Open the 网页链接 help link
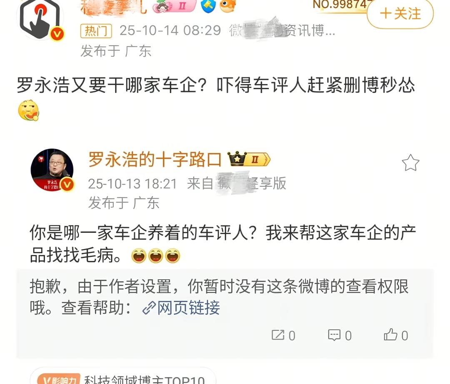The image size is (450, 384). coord(181,308)
